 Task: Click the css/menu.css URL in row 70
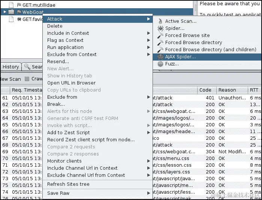[171, 159]
